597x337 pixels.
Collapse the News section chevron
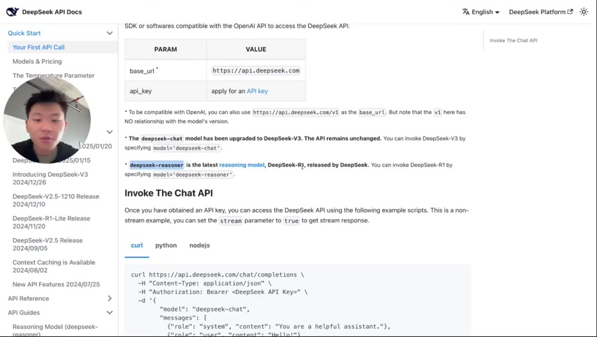pos(109,132)
